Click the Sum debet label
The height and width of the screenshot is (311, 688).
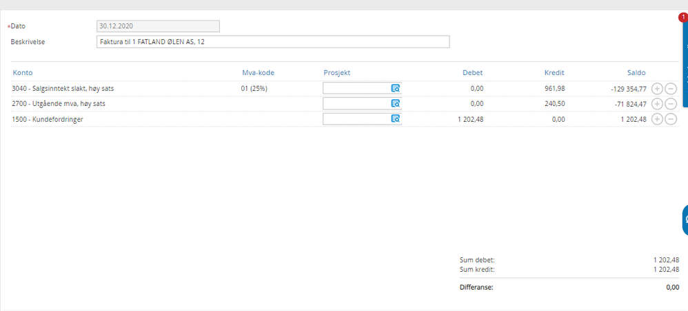(477, 260)
